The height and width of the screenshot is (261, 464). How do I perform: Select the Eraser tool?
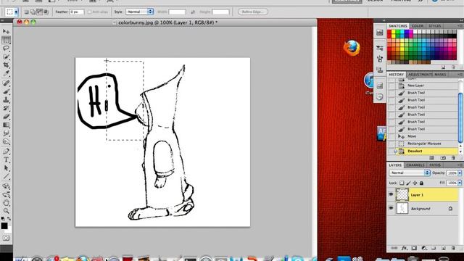[x=6, y=116]
